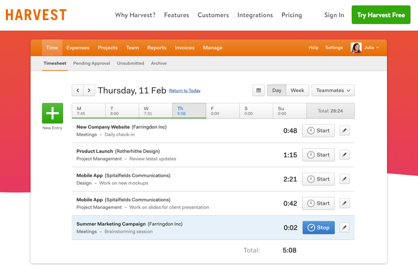418x265 pixels.
Task: Switch to the Pending Approval tab
Action: [91, 63]
